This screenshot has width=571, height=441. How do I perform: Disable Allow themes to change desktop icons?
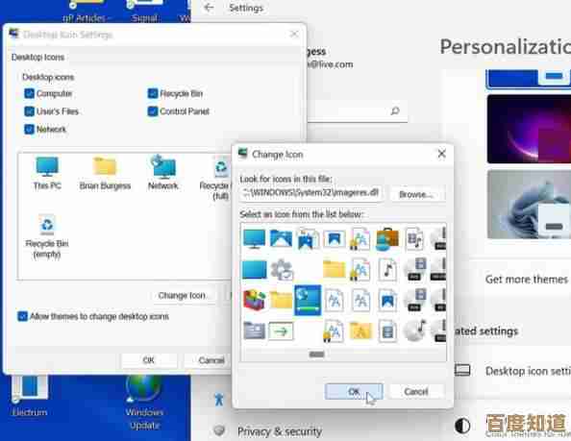click(22, 316)
